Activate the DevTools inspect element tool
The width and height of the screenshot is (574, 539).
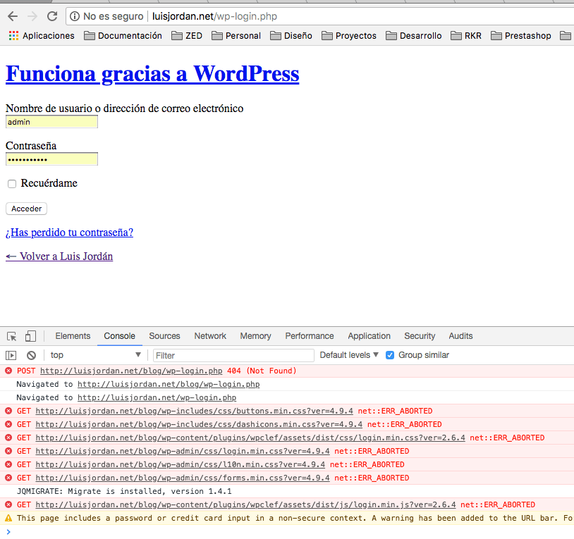click(x=12, y=336)
